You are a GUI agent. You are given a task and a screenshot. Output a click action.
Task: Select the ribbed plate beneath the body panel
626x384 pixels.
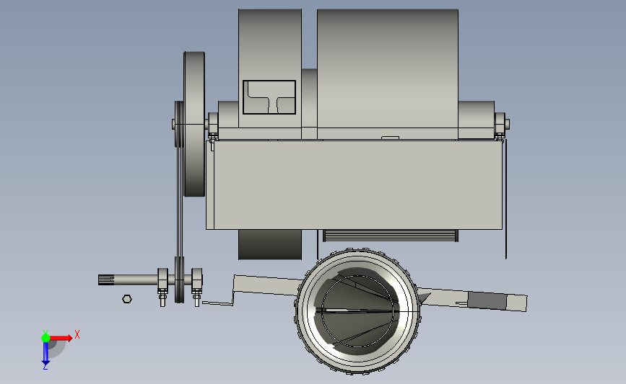pyautogui.click(x=391, y=236)
